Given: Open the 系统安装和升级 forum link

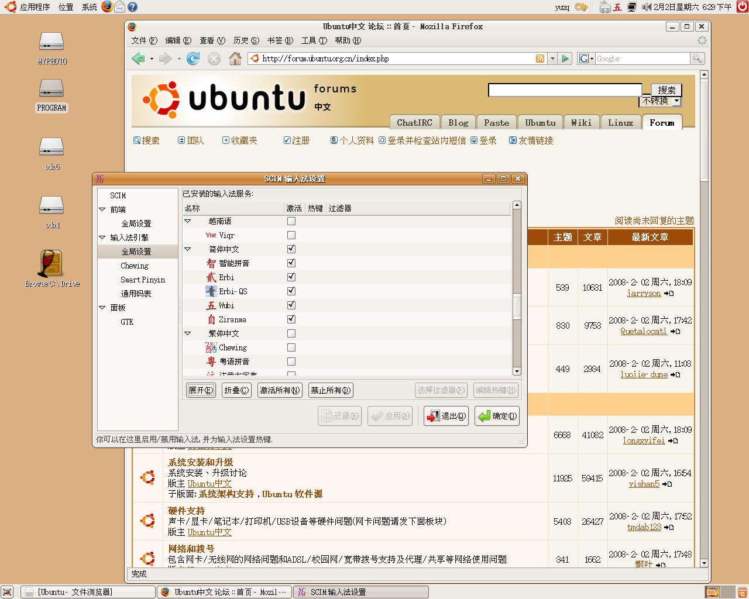Looking at the screenshot, I should pyautogui.click(x=201, y=462).
